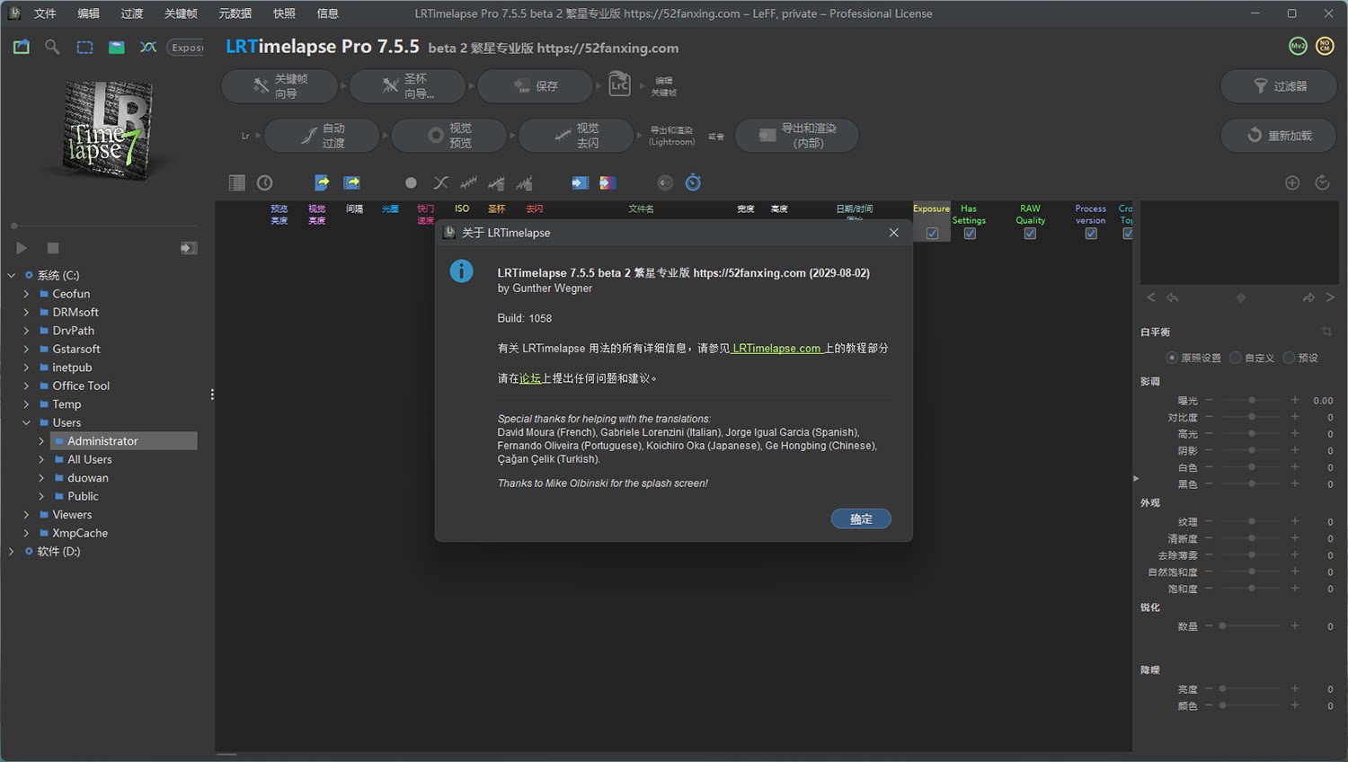Expand the Administrator folder

[41, 441]
